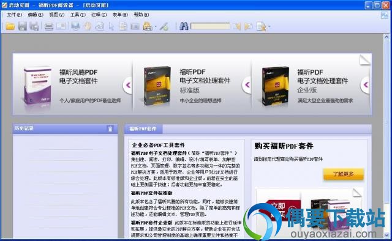Click the 中小企业的理想选择 text
Screen dimensions: 392x241
200,100
